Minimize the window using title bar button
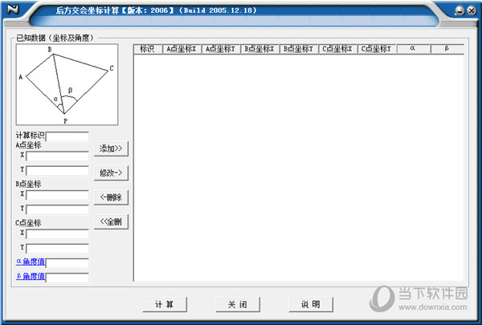 458,10
